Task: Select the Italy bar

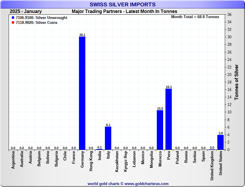Action: [x=108, y=138]
